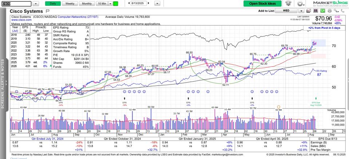The height and width of the screenshot is (159, 349).
Task: Select the Daily chart interval
Action: click(x=53, y=4)
